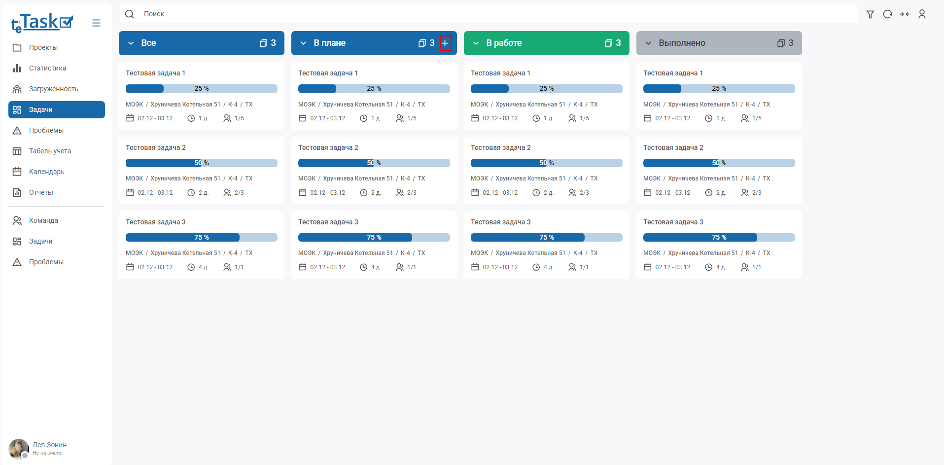Image resolution: width=944 pixels, height=465 pixels.
Task: Click the refresh icon in top bar
Action: [x=887, y=14]
